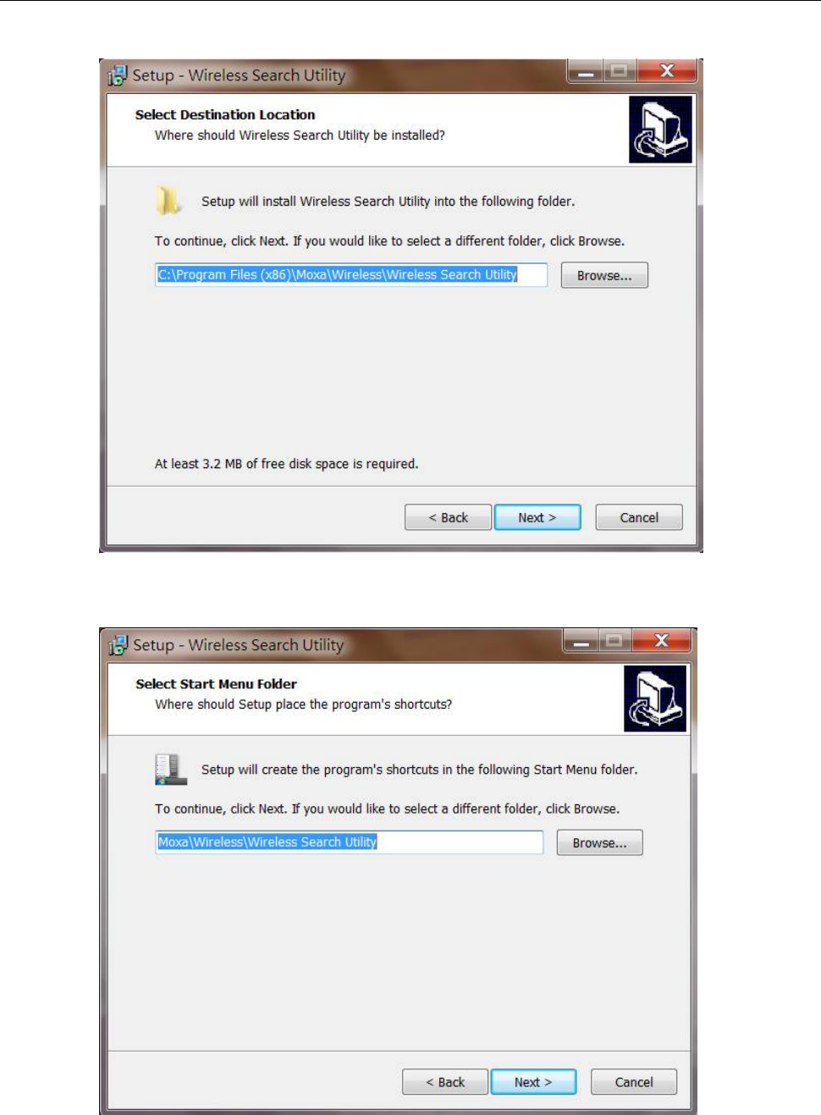821x1115 pixels.
Task: Close the Select Start Menu Folder window
Action: [662, 641]
